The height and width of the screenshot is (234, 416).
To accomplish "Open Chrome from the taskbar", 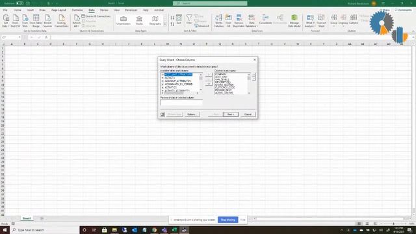I will [154, 230].
